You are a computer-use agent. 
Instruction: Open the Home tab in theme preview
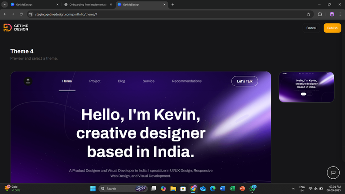(x=67, y=81)
